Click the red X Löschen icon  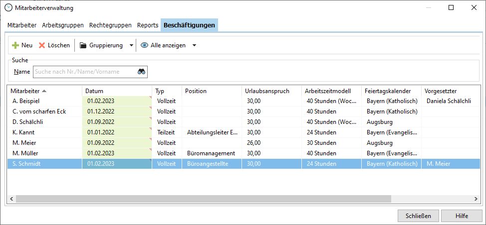(x=42, y=45)
